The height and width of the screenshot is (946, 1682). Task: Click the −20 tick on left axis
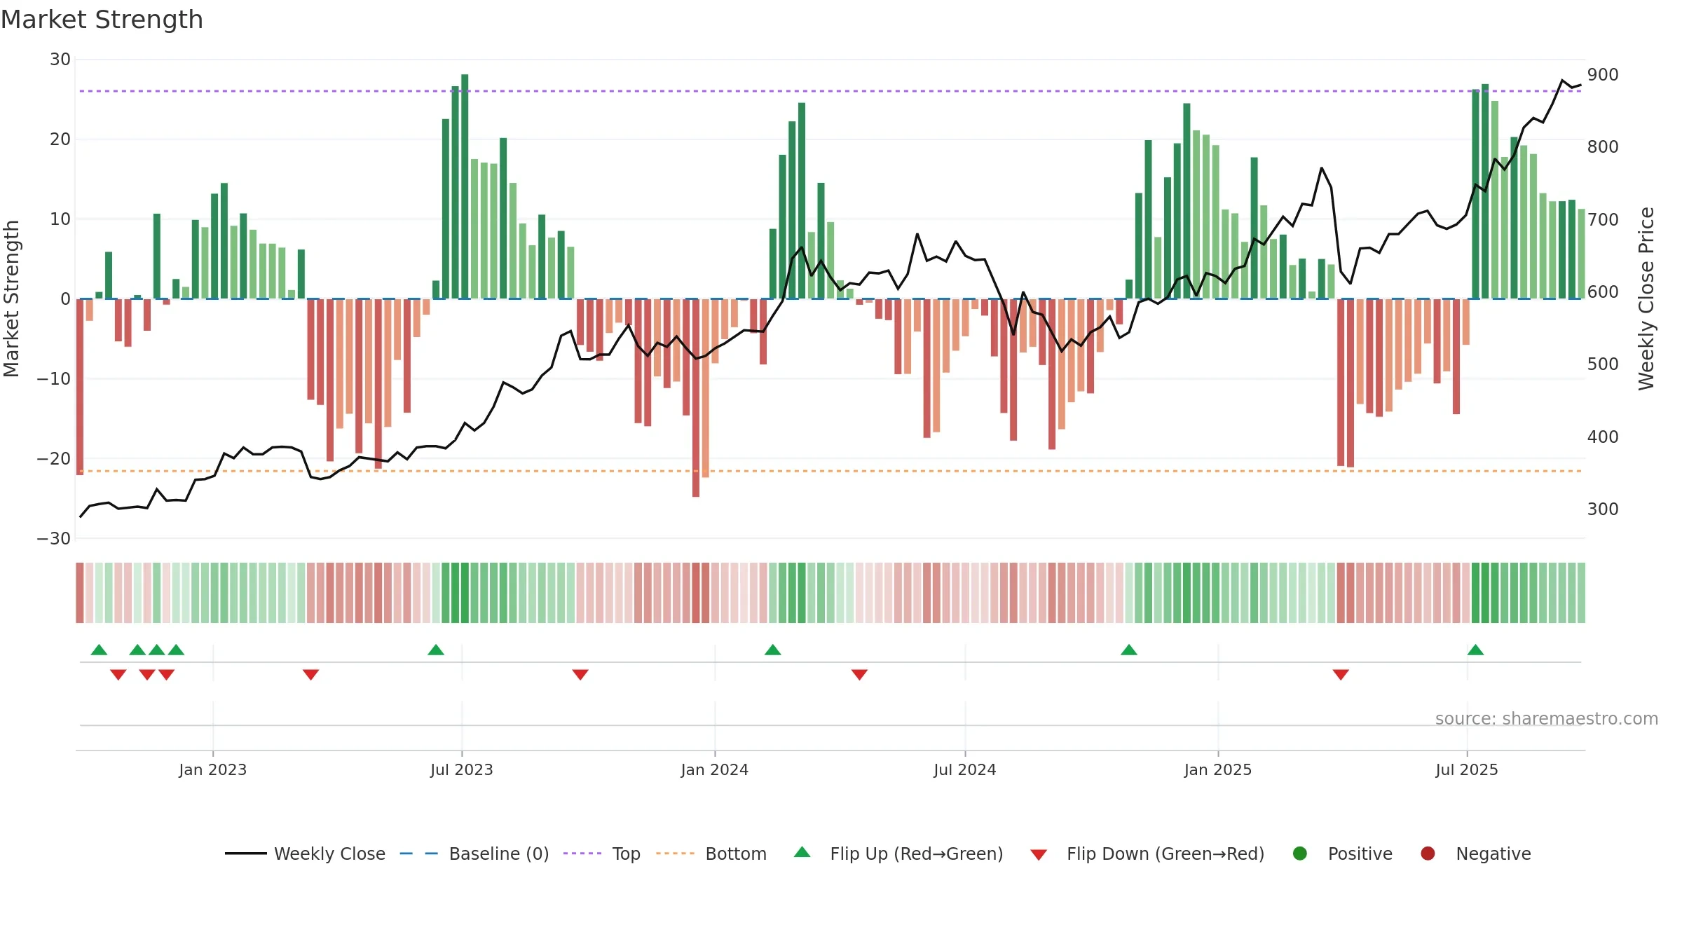pos(54,459)
